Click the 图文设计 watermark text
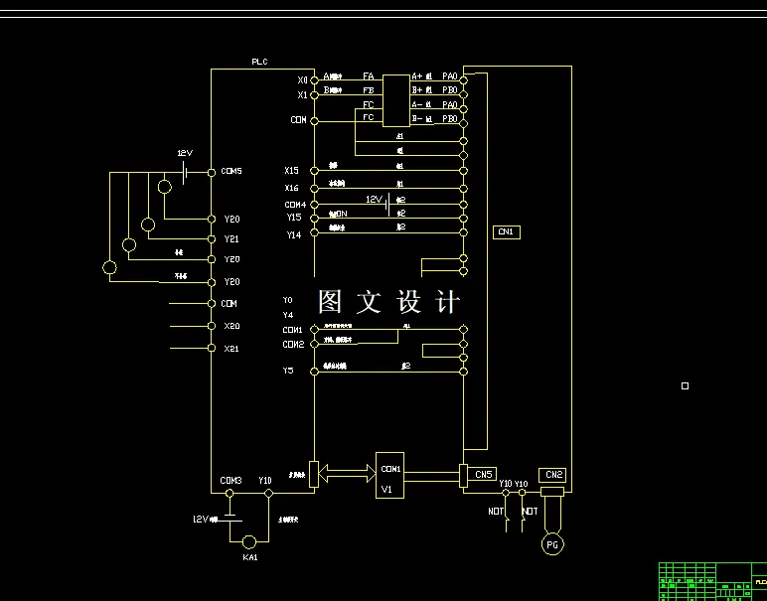Screen dimensions: 767x601 (388, 301)
